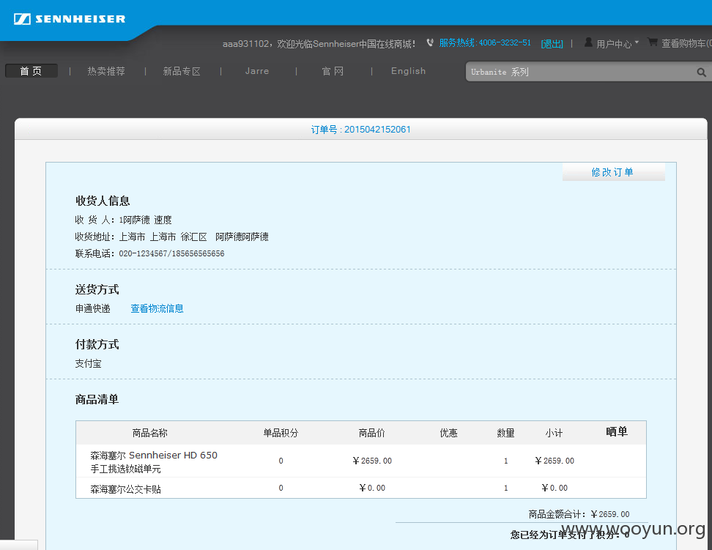Click the user profile icon
Viewport: 712px width, 550px height.
588,42
